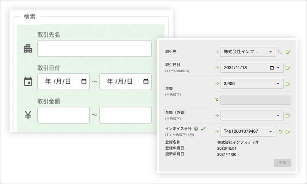Click copy icon in 金額（外貨） row
The width and height of the screenshot is (307, 184).
click(x=287, y=116)
